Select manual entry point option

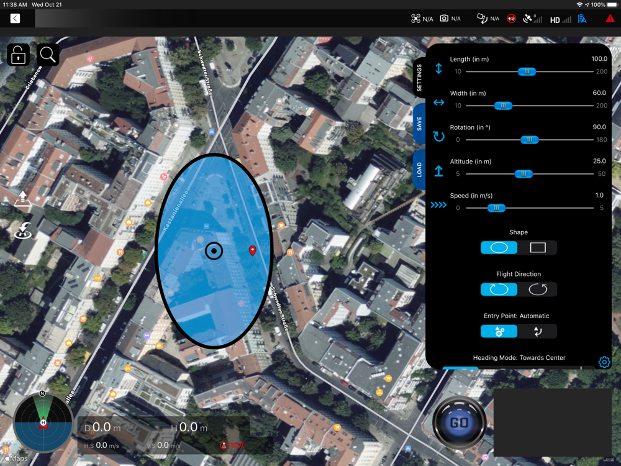point(537,331)
